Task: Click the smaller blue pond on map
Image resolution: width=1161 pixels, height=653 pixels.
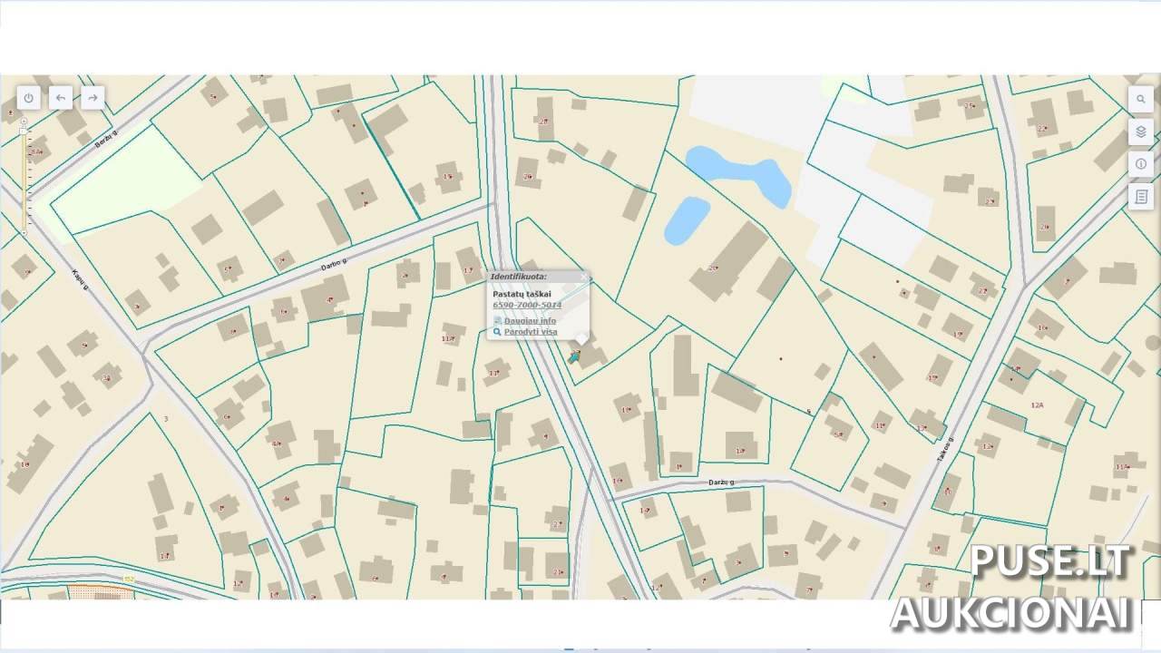Action: 687,220
